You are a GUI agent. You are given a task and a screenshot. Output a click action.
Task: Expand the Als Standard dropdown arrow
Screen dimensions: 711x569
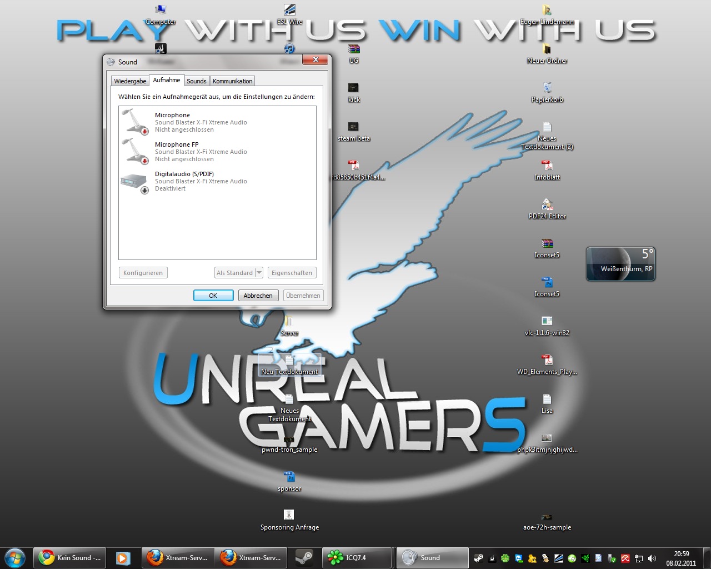click(259, 273)
